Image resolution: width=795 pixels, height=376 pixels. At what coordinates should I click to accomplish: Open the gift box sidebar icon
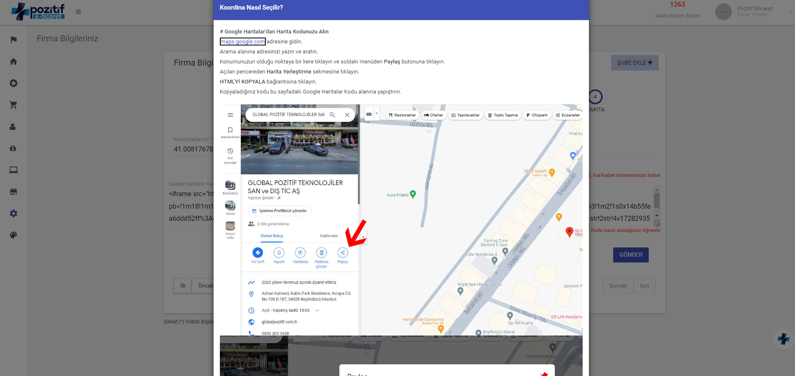pos(13,148)
